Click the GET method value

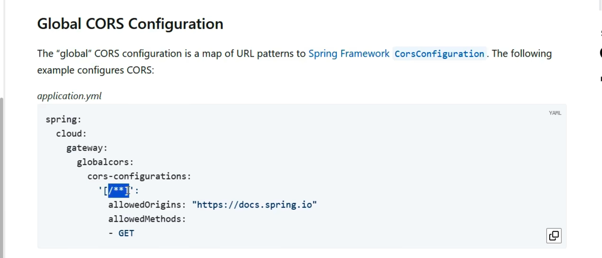[126, 233]
